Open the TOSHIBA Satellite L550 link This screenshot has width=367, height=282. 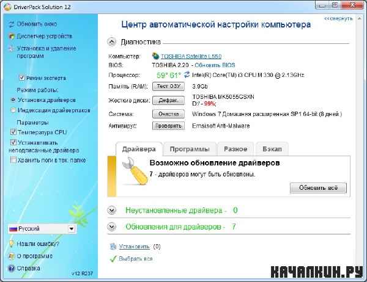(x=191, y=56)
